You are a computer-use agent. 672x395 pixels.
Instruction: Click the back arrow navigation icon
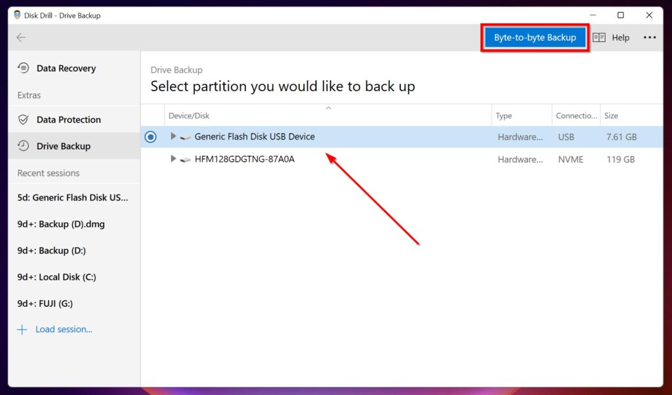click(x=20, y=37)
